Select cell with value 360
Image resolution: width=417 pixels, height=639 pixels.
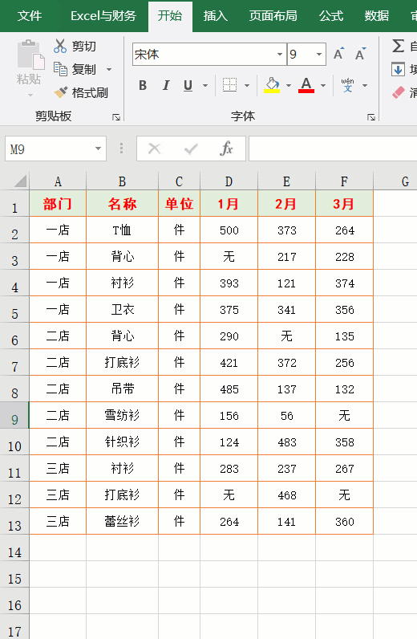click(345, 521)
